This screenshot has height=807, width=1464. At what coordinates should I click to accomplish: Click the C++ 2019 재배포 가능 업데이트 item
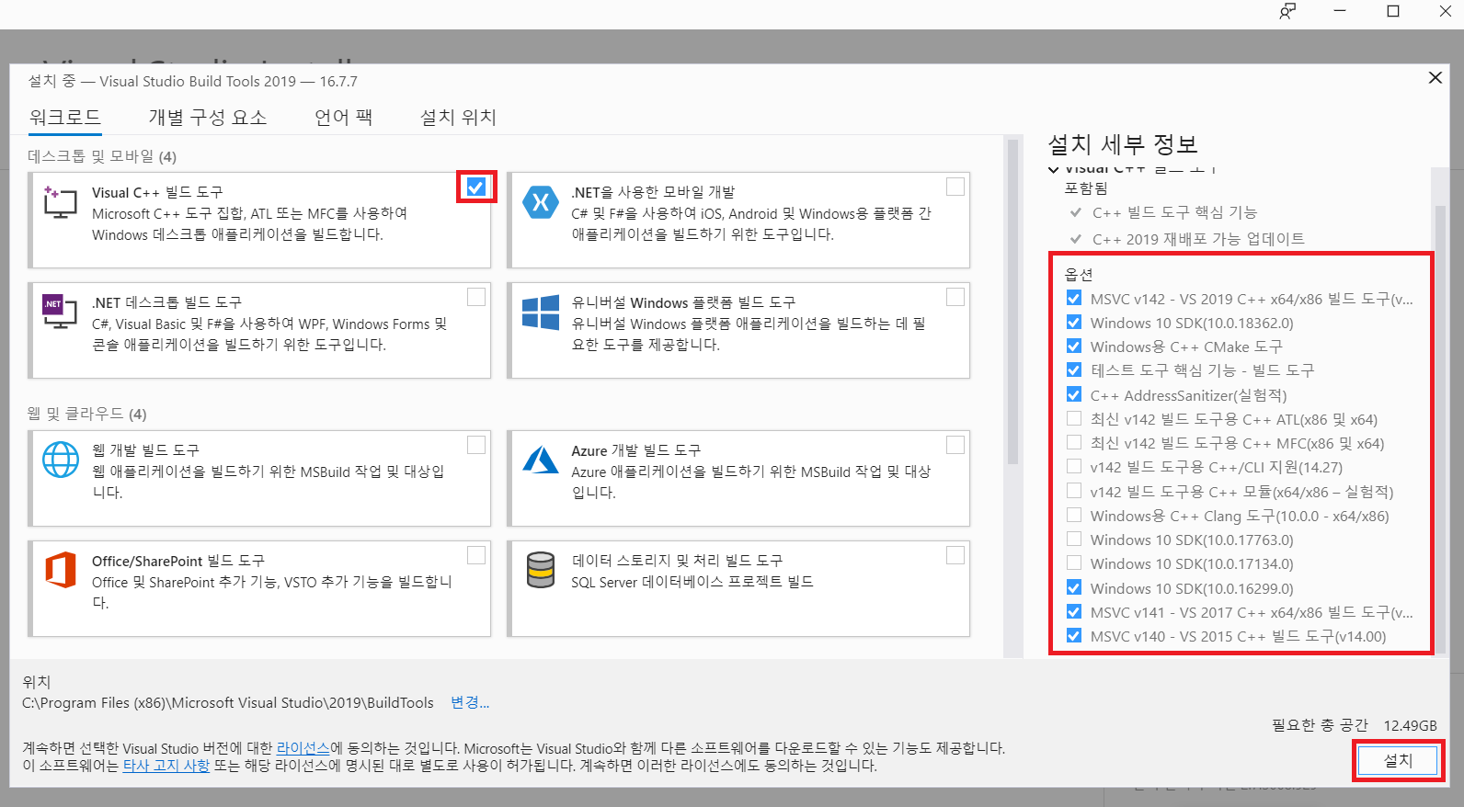coord(1198,239)
